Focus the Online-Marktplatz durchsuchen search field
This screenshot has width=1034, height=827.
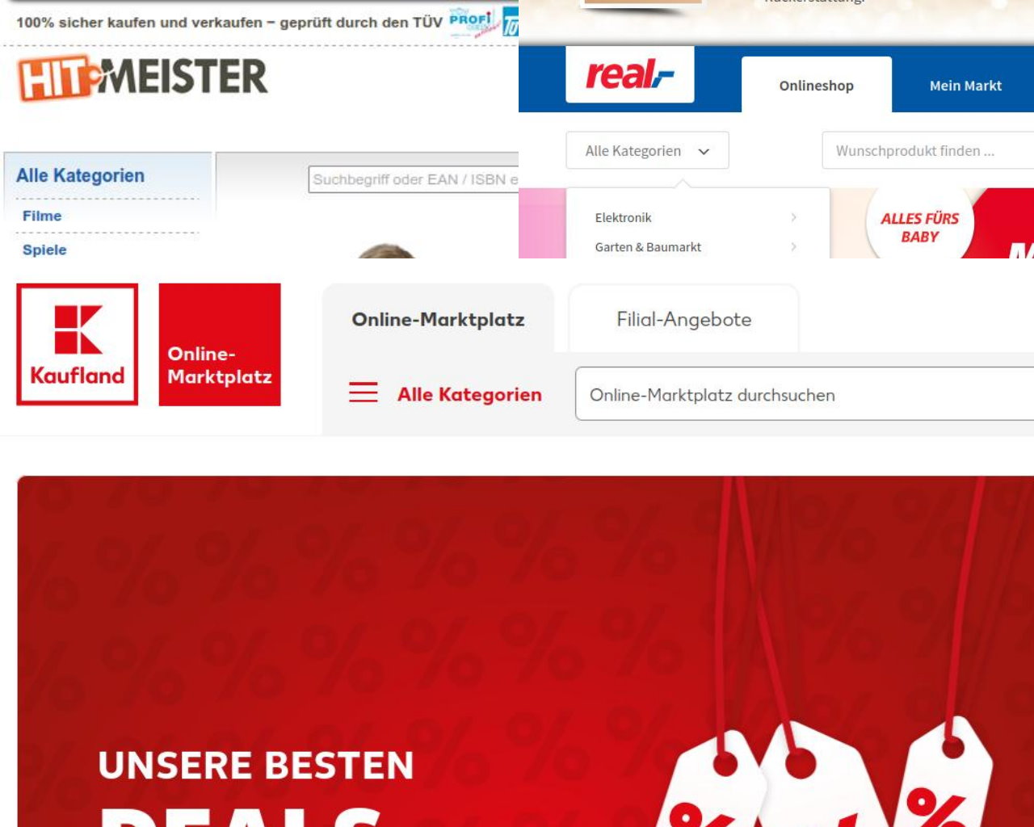click(x=805, y=394)
